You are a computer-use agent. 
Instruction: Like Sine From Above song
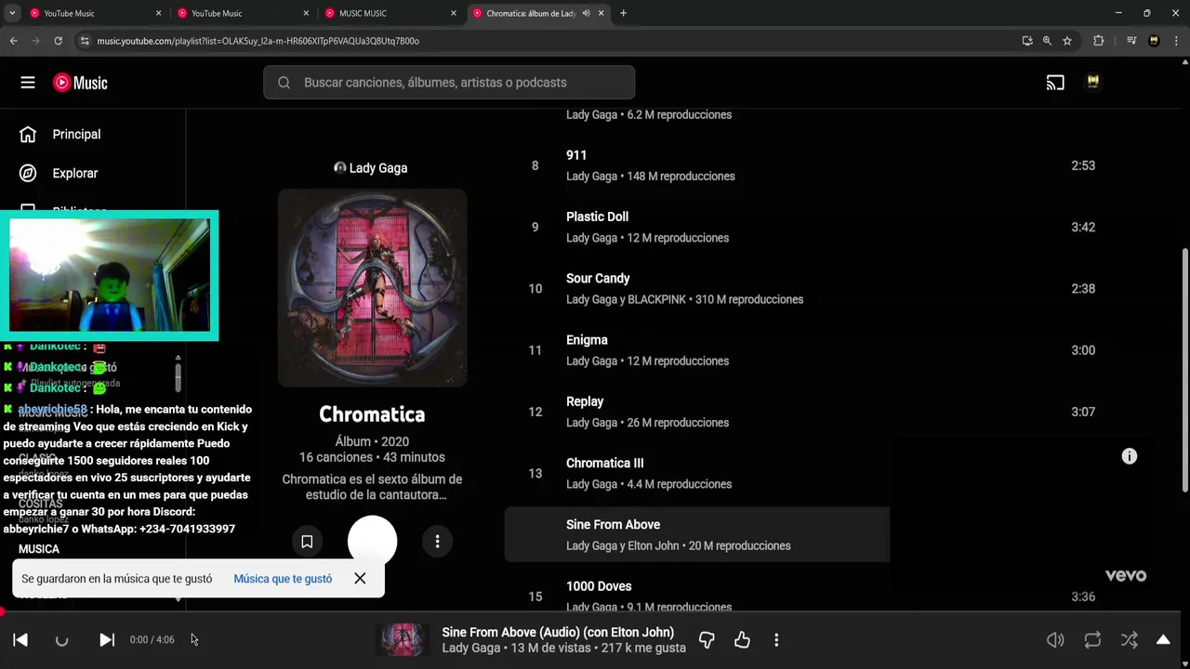tap(742, 639)
